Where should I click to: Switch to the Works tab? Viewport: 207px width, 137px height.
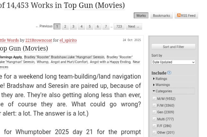click(141, 16)
